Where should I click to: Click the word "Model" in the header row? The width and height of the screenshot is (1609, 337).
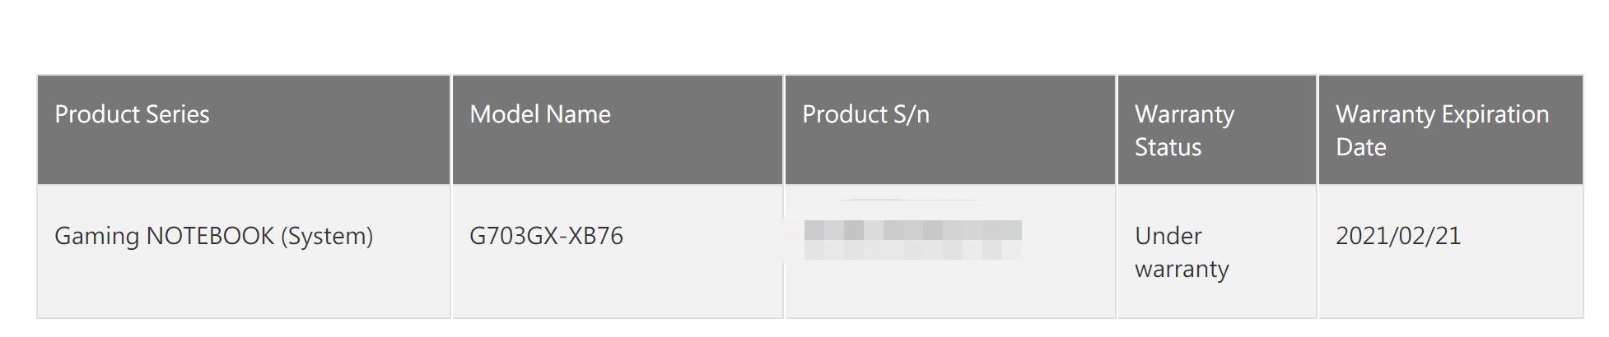[502, 114]
